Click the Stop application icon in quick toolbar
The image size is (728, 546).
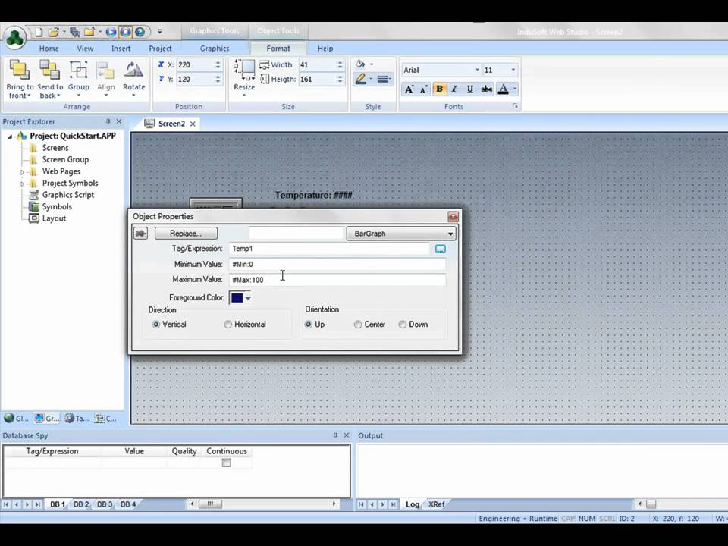tap(125, 32)
